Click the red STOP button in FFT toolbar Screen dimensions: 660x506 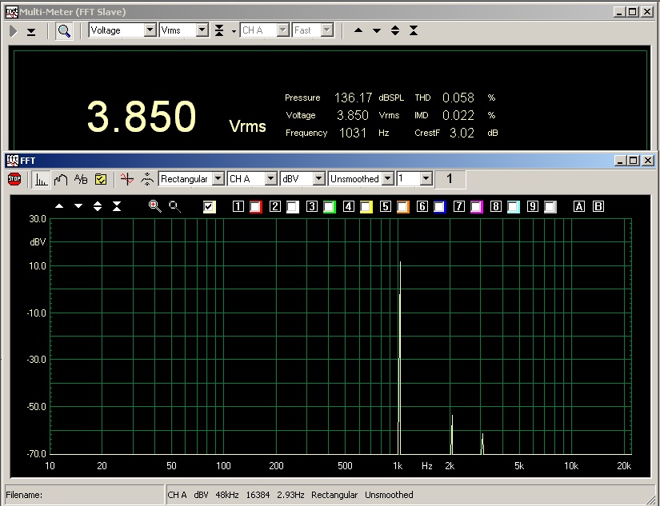[14, 179]
